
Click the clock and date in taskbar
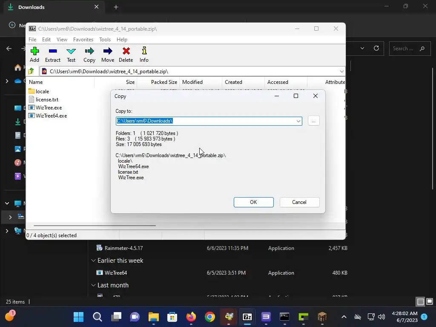405,317
